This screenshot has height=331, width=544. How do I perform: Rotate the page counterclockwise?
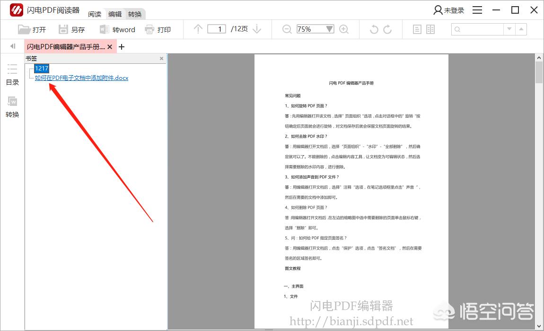374,29
